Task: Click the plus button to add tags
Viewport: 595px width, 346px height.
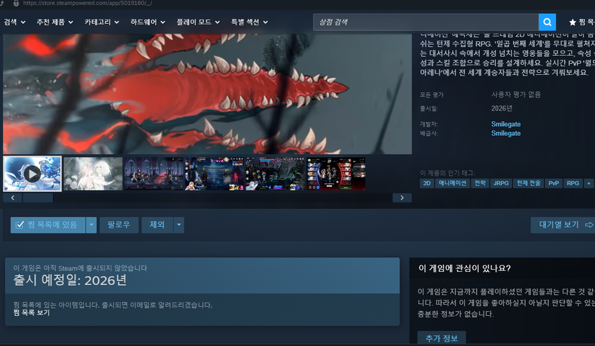Action: click(x=589, y=184)
